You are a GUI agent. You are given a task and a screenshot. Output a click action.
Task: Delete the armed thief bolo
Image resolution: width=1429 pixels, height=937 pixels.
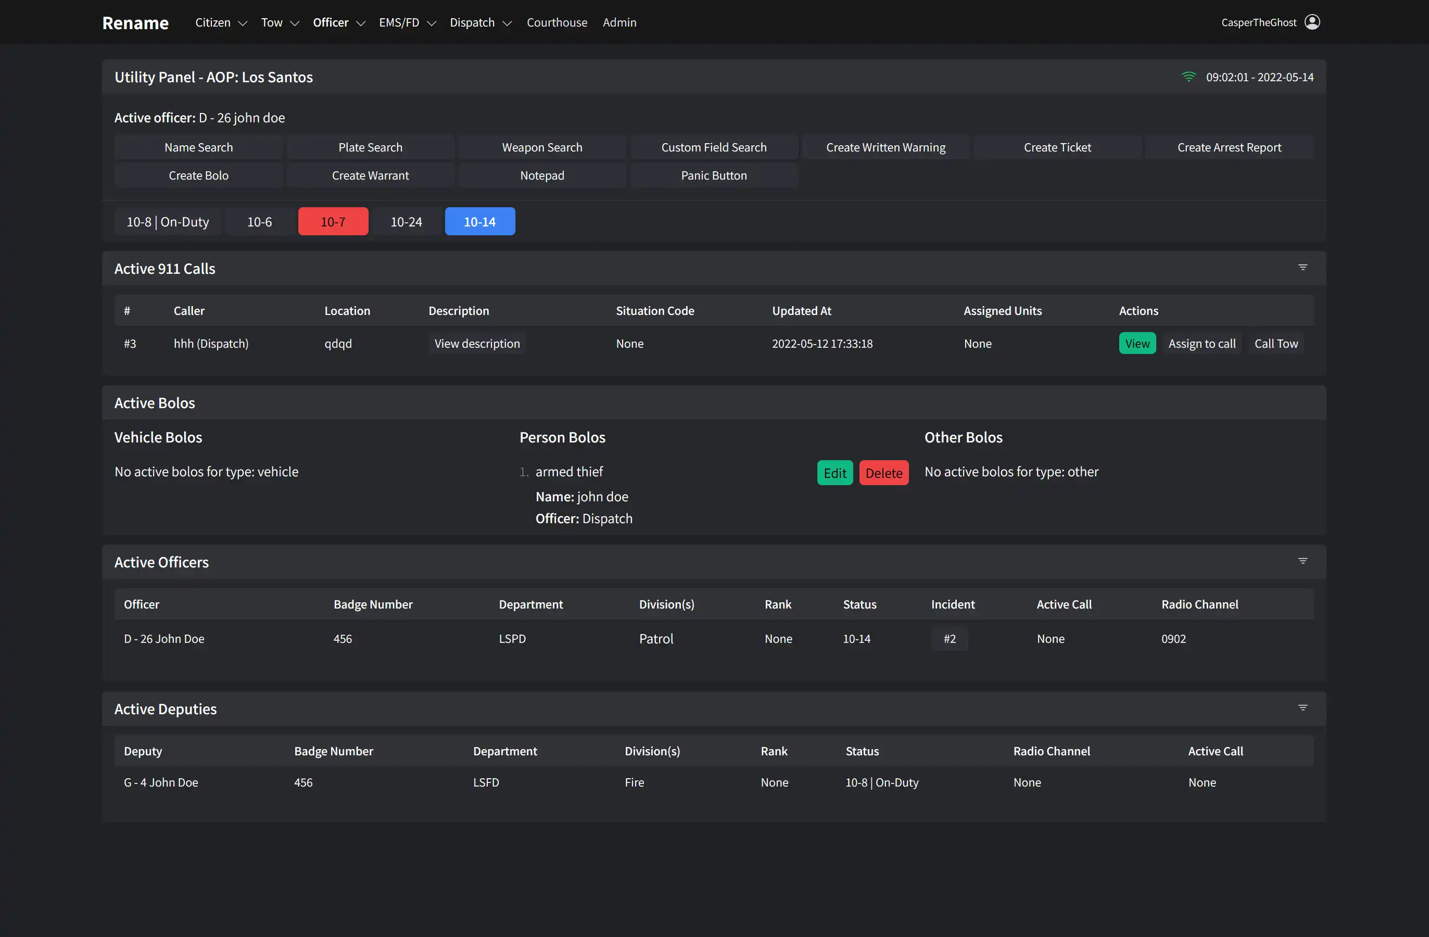(883, 472)
